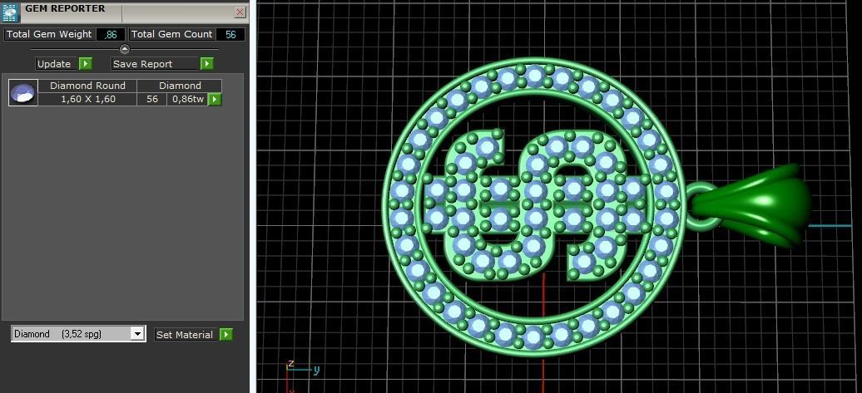Click the 1,60 X 1,60 size cell
Image resolution: width=862 pixels, height=393 pixels.
point(88,100)
